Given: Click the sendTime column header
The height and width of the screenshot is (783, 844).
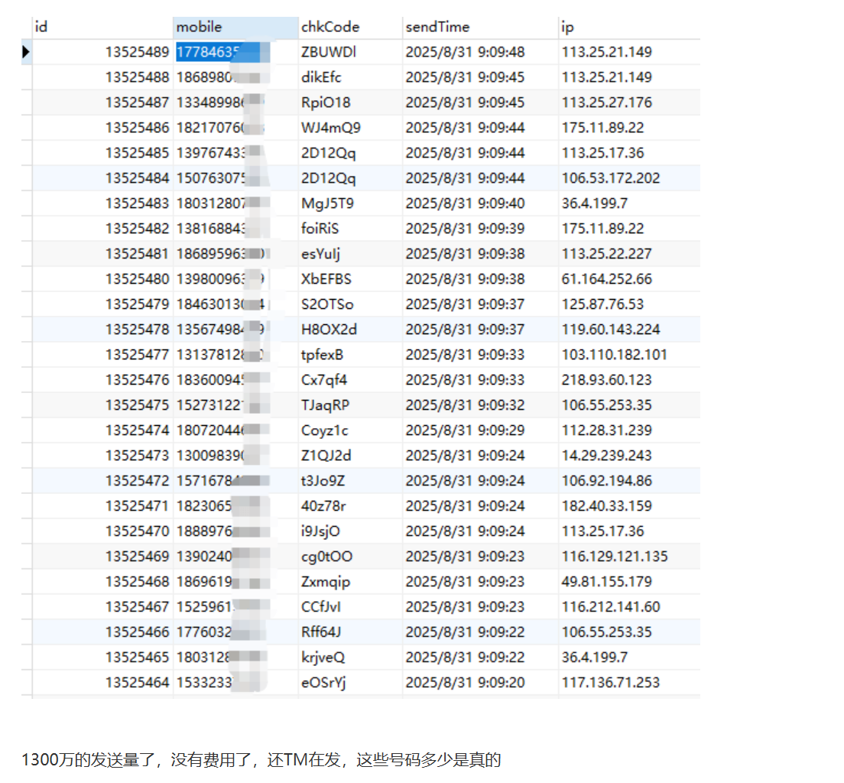Looking at the screenshot, I should (480, 27).
